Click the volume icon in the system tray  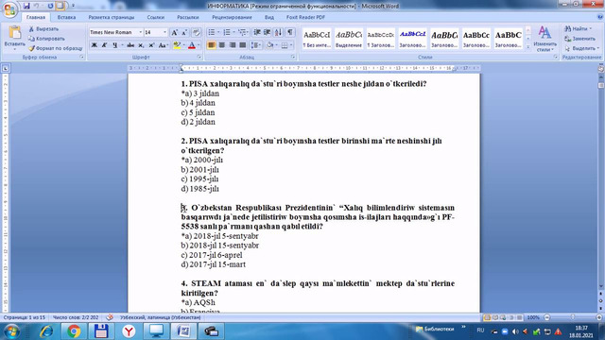515,331
